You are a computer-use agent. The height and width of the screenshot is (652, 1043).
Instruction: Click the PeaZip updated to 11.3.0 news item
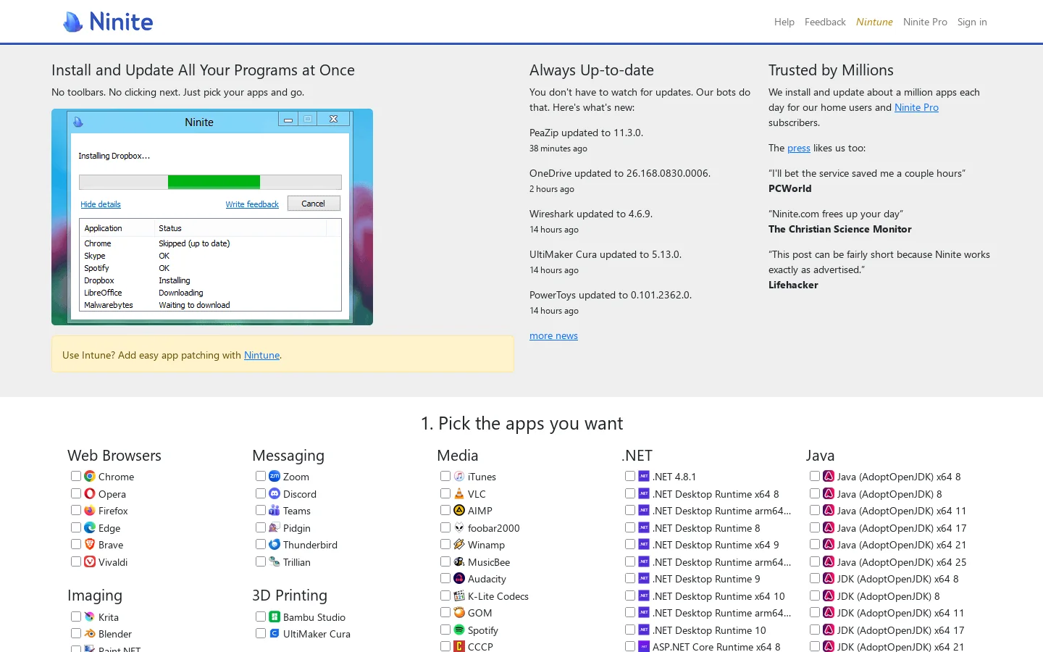587,133
